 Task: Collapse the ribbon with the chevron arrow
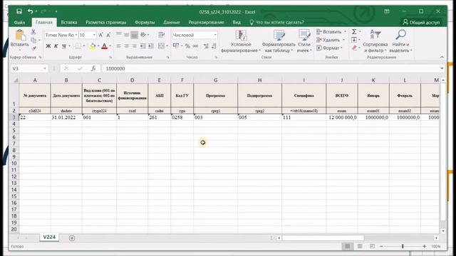442,57
